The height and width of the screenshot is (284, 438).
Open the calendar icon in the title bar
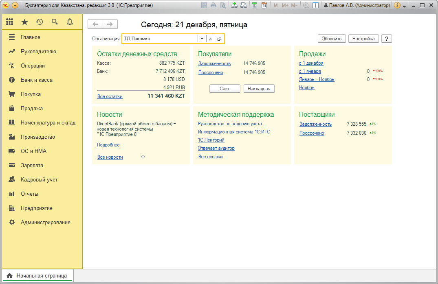click(264, 5)
